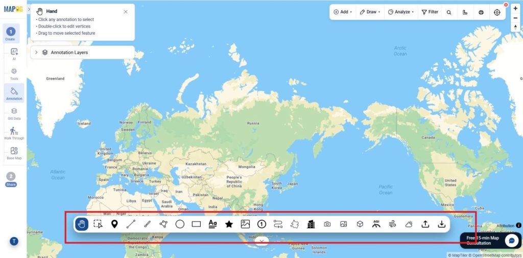Open the Base Map sidebar item
The image size is (523, 258).
tap(14, 153)
